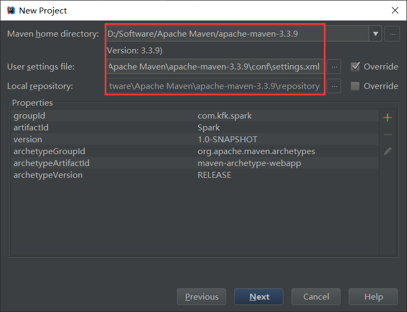
Task: Proceed with the Next button
Action: [x=259, y=297]
